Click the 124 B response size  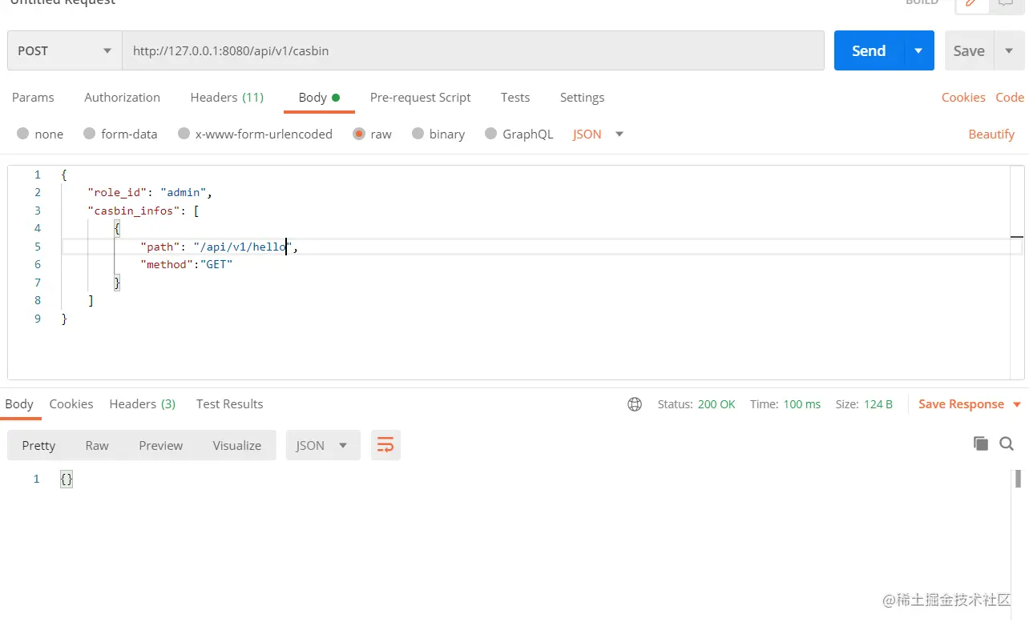878,404
